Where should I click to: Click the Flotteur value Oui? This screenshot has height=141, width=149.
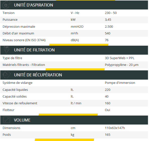(108, 110)
